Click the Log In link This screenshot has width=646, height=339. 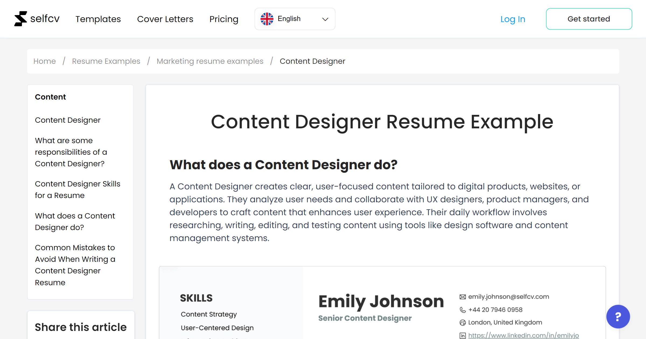(x=512, y=19)
